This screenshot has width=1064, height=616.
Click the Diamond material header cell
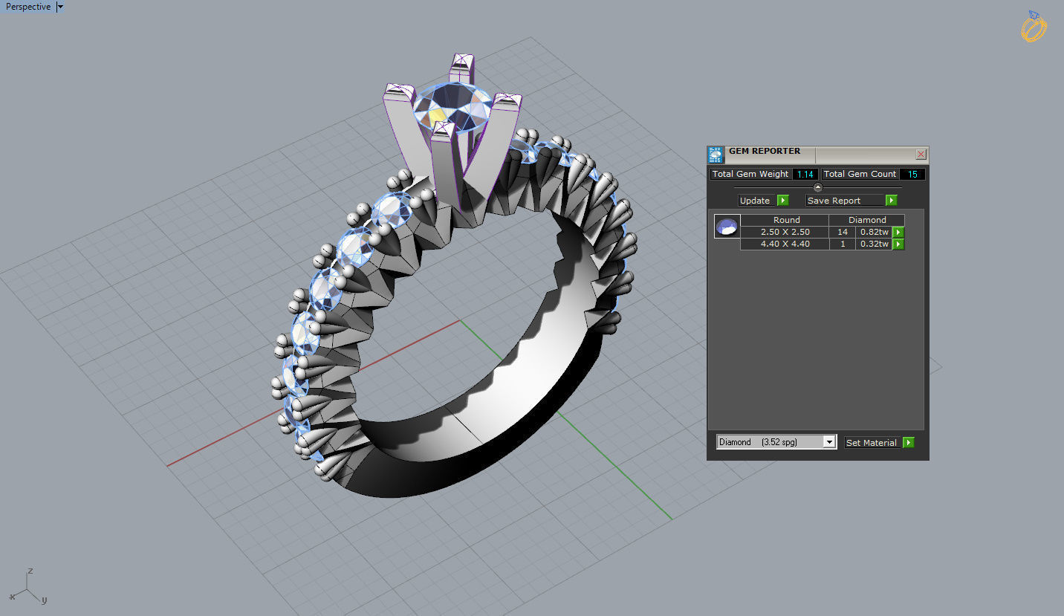click(867, 220)
